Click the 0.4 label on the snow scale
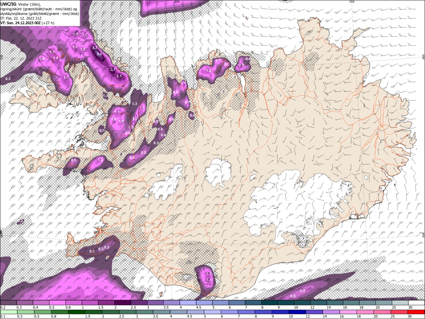 (x=36, y=307)
